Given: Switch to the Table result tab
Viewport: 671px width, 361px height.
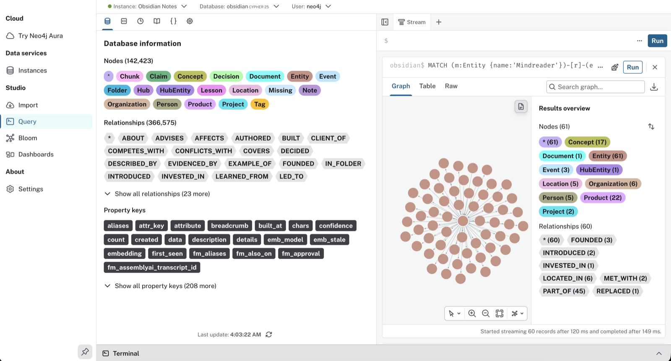Looking at the screenshot, I should (427, 86).
